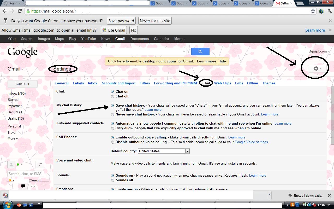Image resolution: width=334 pixels, height=209 pixels.
Task: Select Never save chat history option
Action: click(113, 114)
